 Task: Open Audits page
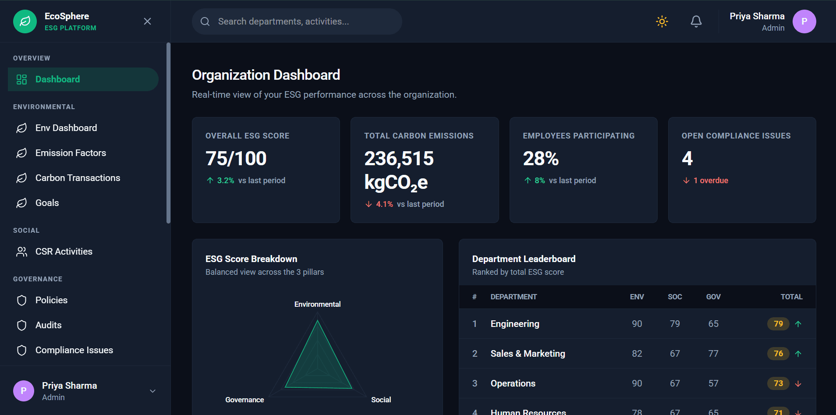(x=83, y=325)
